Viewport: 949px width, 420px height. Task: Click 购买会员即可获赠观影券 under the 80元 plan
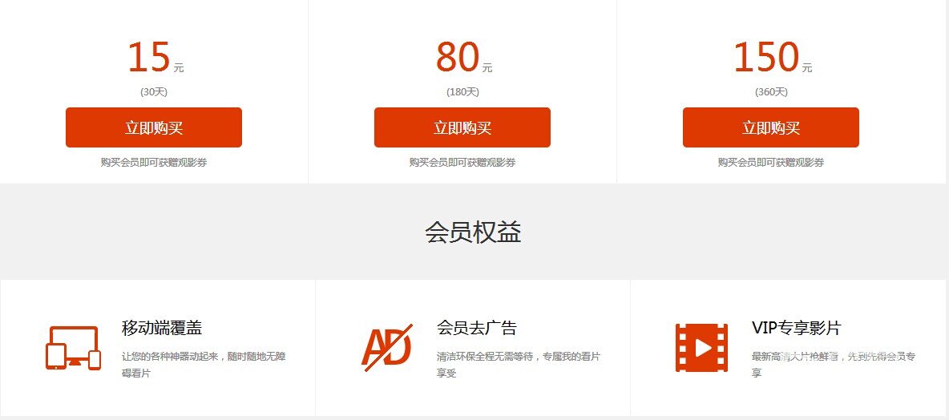pyautogui.click(x=462, y=163)
